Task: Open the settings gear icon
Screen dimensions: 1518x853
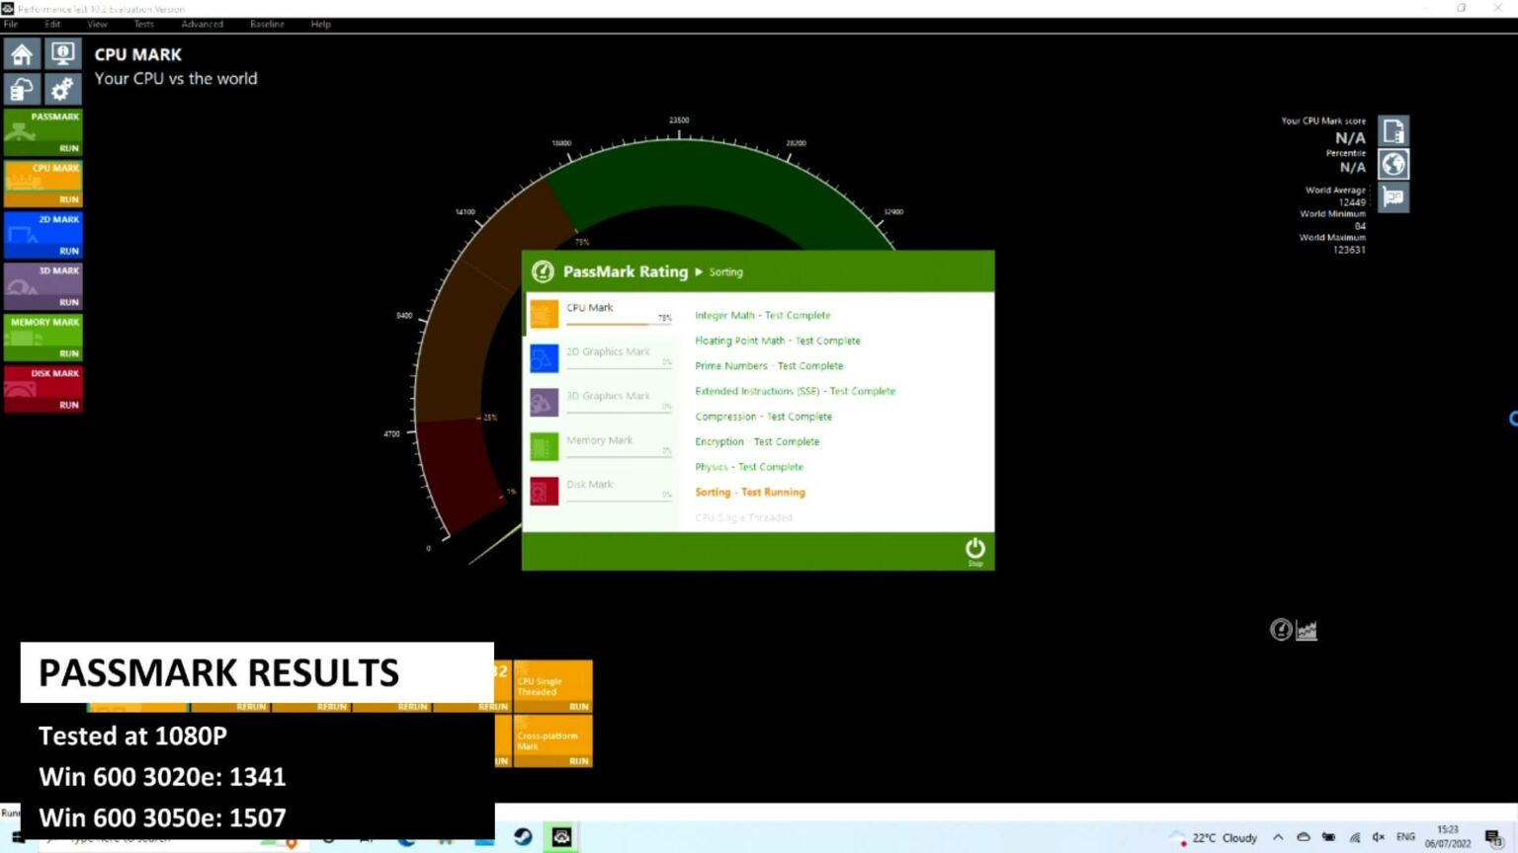Action: [62, 90]
